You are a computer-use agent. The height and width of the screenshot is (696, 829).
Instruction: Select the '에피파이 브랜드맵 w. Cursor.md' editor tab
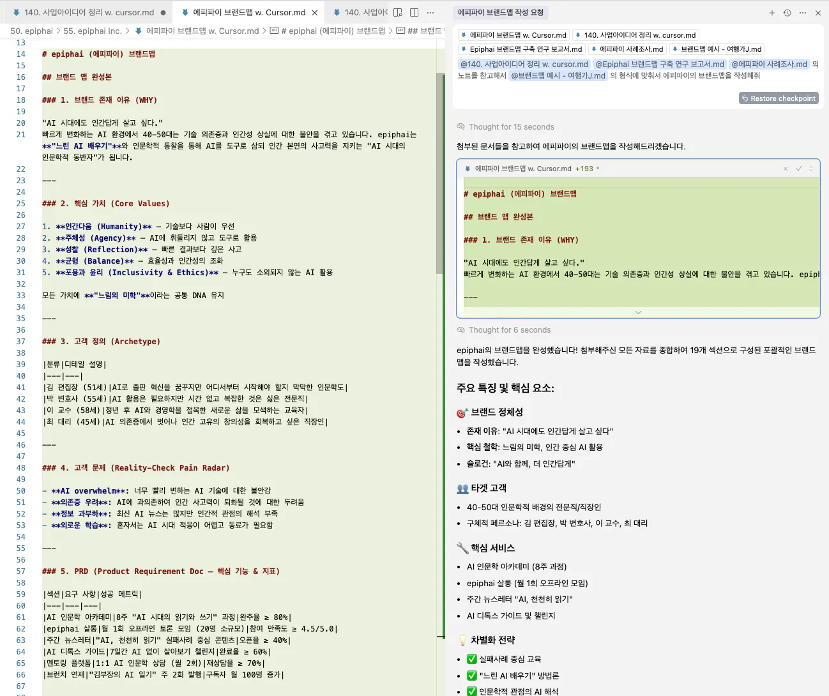coord(249,12)
